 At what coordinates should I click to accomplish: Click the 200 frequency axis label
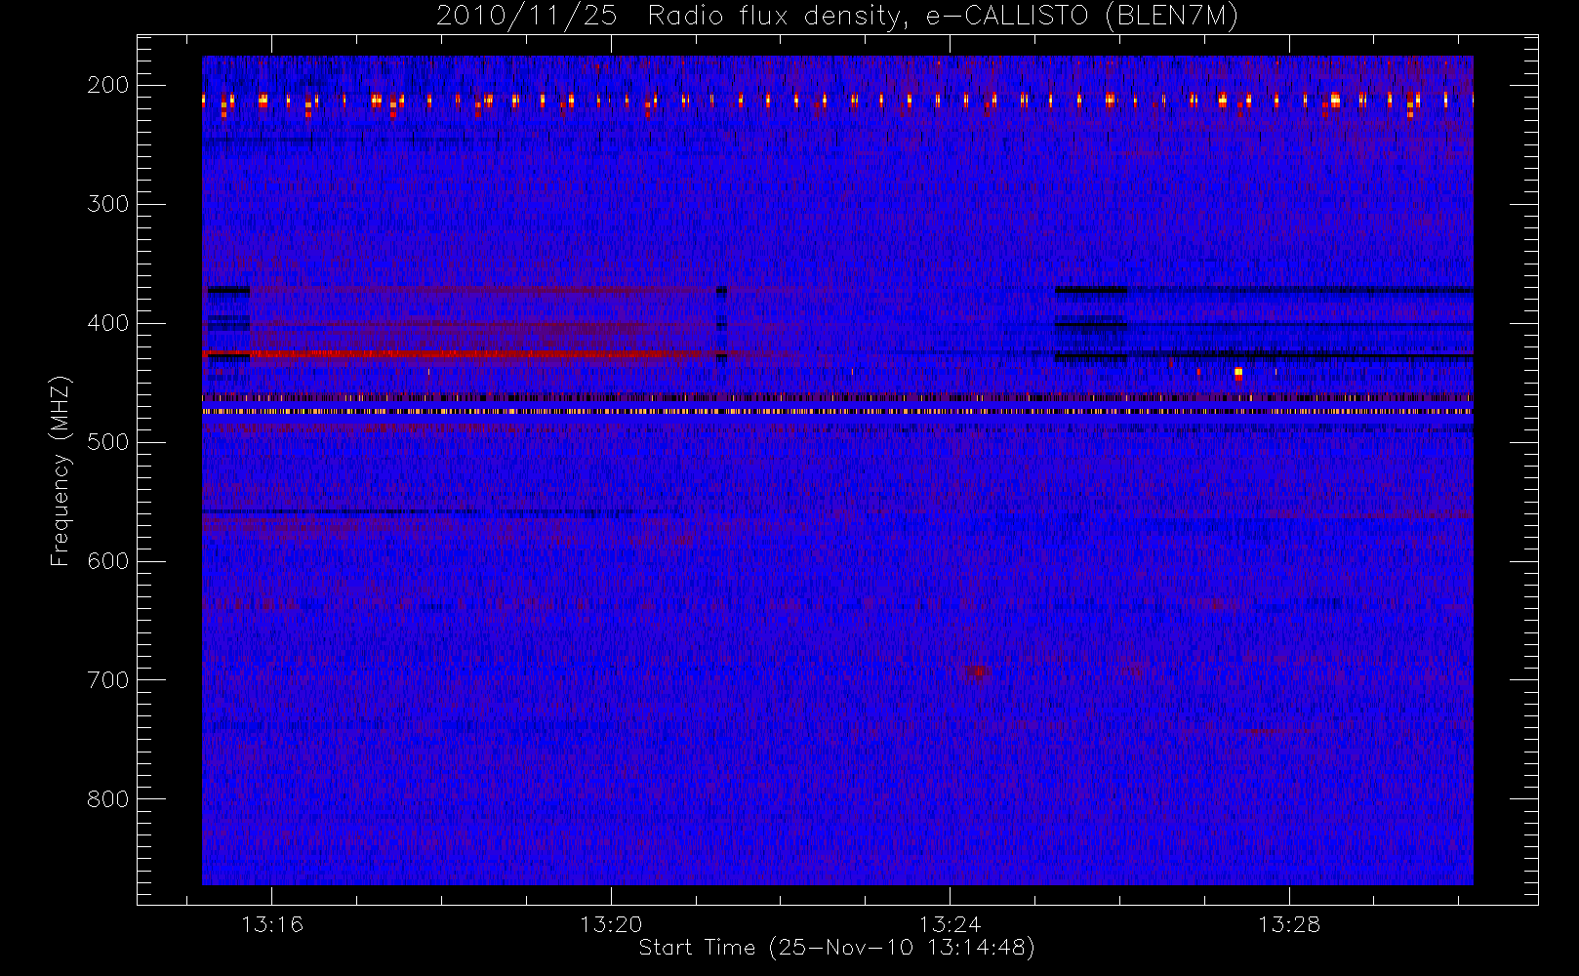click(x=108, y=85)
